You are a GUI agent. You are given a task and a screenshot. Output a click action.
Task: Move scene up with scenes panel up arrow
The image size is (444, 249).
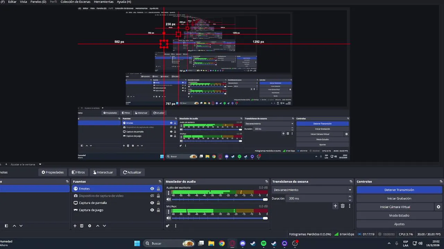(14, 226)
